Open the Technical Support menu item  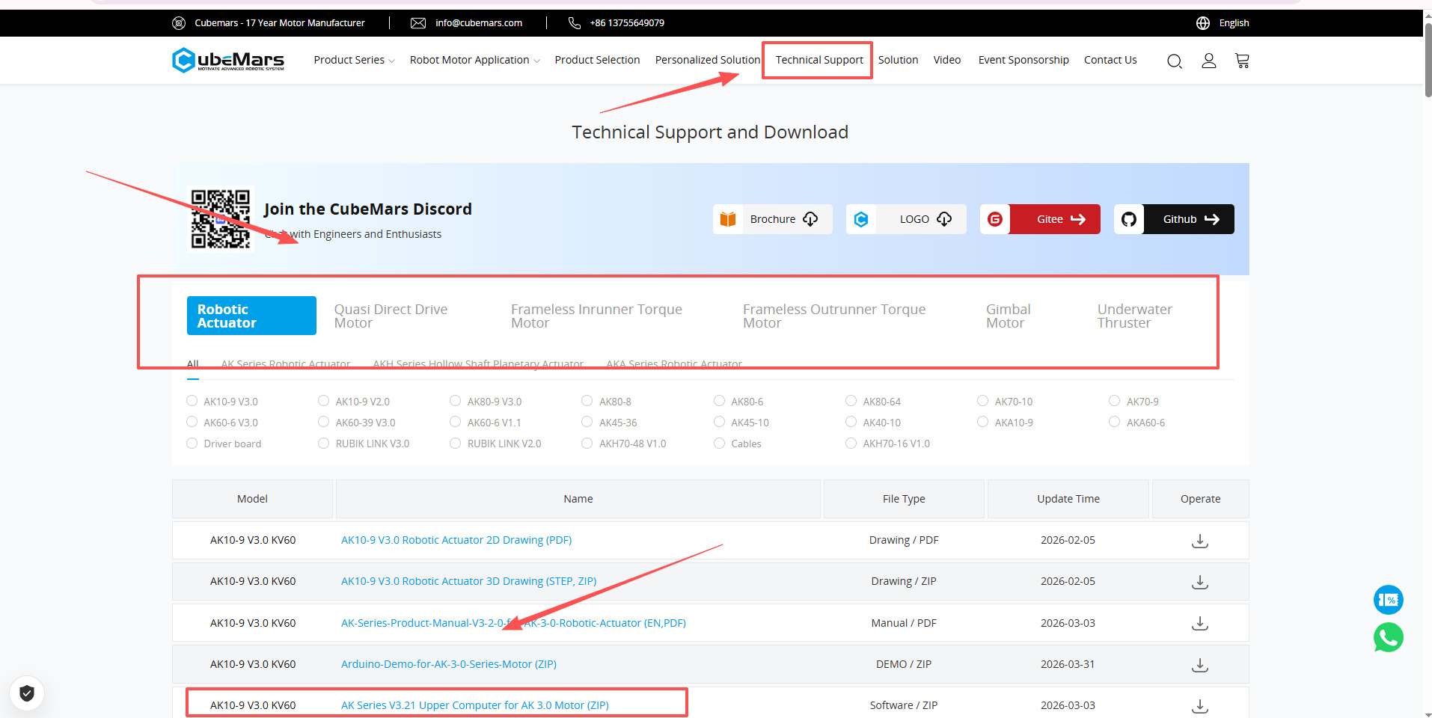[x=818, y=60]
